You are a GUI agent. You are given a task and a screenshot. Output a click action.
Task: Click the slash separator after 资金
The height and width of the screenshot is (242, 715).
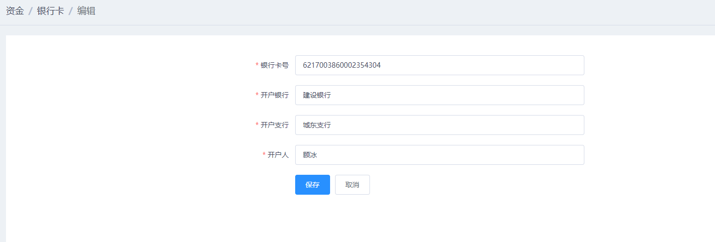[x=30, y=11]
